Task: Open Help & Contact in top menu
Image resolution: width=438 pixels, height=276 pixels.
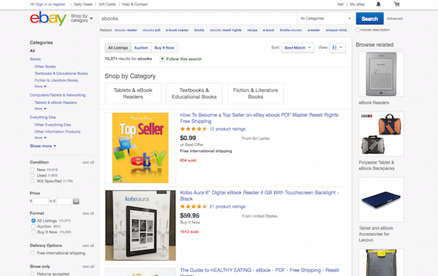Action: tap(135, 4)
